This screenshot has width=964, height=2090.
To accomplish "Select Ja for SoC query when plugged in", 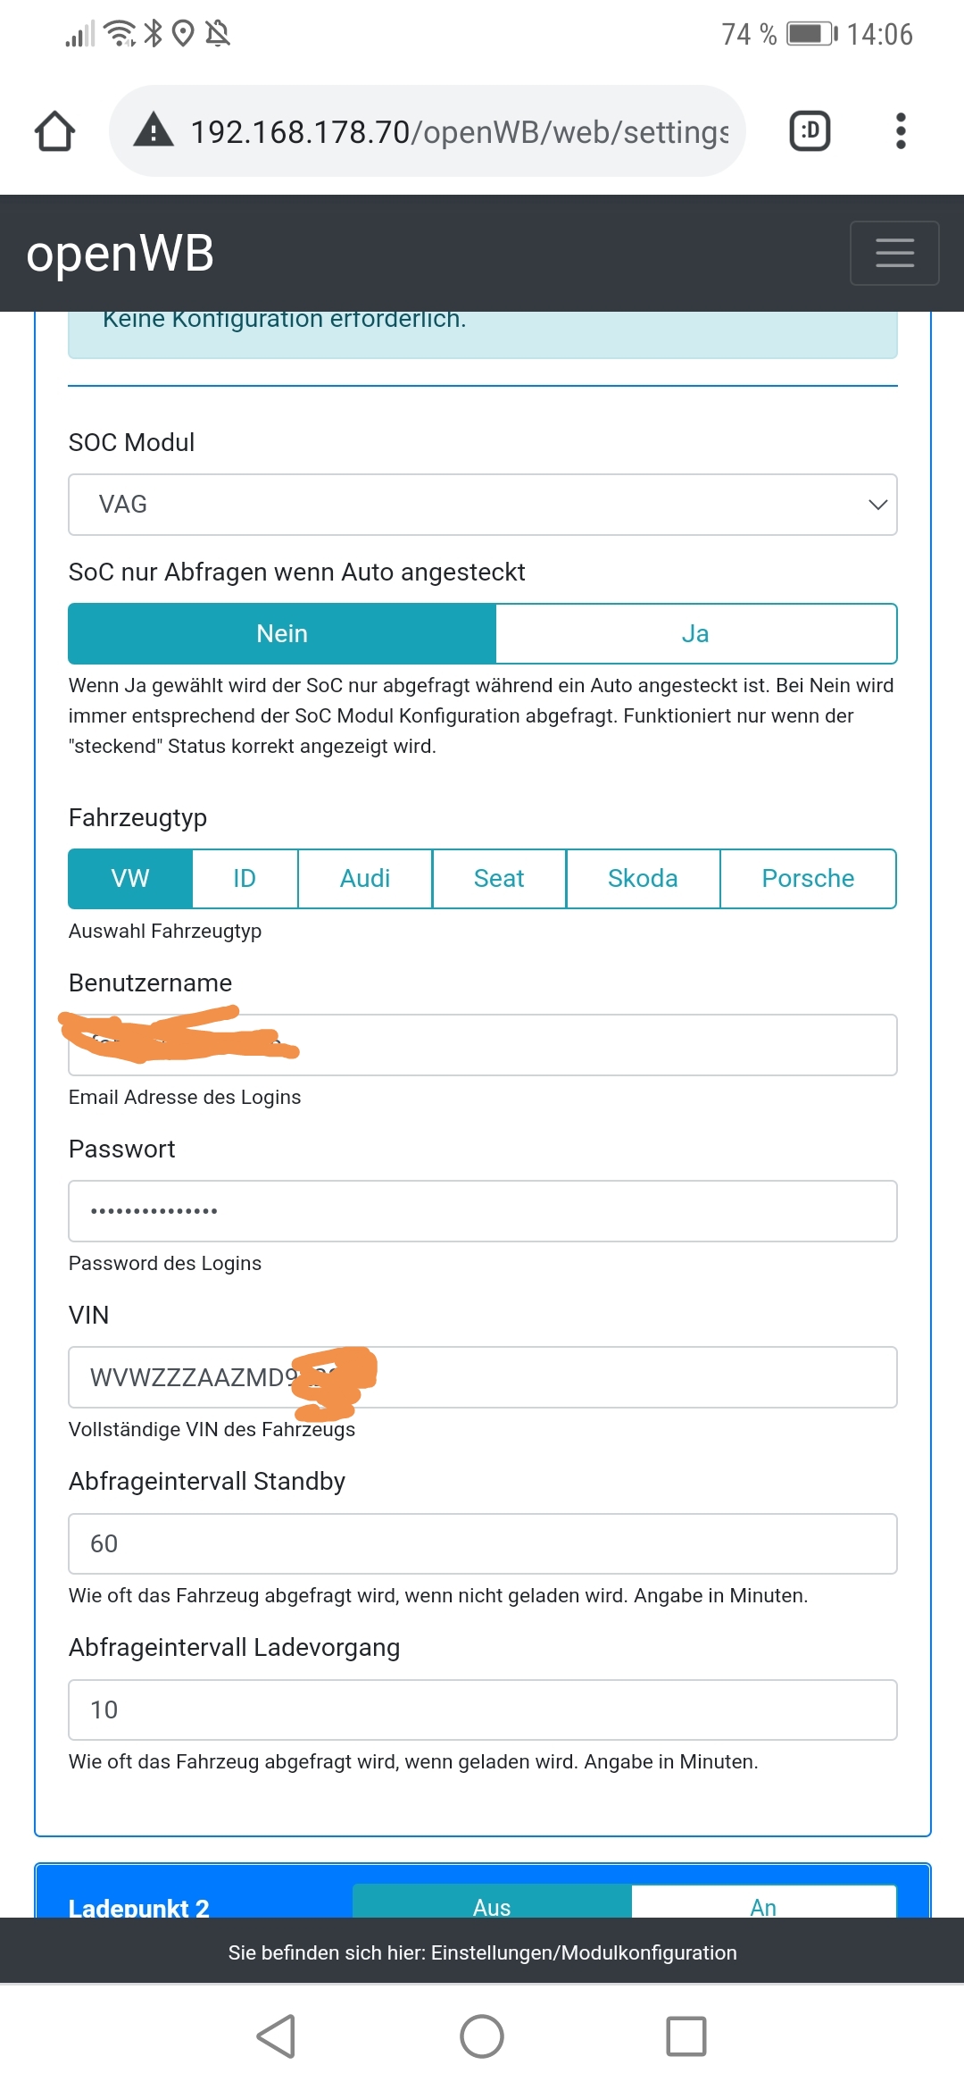I will point(695,633).
